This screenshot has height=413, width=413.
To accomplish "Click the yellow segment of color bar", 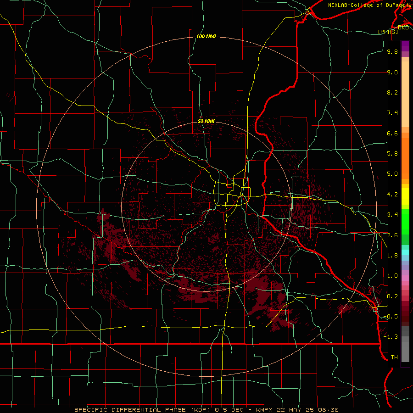I will [405, 196].
